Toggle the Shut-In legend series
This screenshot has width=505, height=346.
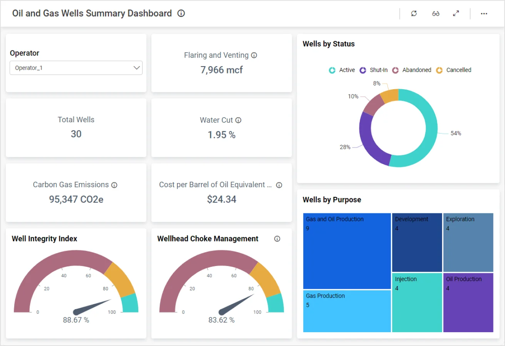pyautogui.click(x=373, y=70)
